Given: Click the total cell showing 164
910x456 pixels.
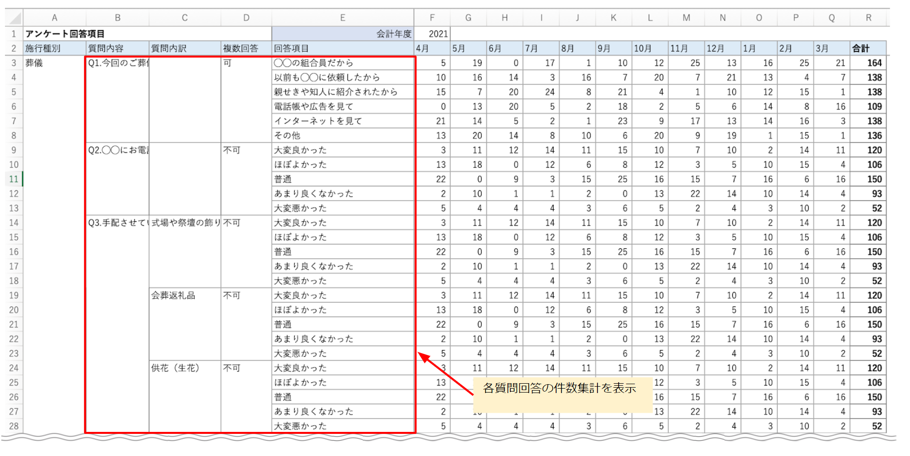Looking at the screenshot, I should click(x=868, y=63).
